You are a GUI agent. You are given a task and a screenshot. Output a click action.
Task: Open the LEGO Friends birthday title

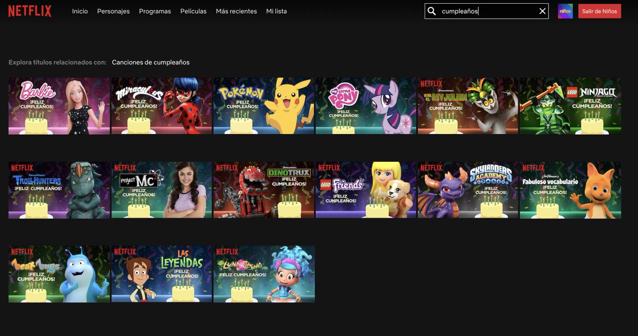pyautogui.click(x=366, y=190)
